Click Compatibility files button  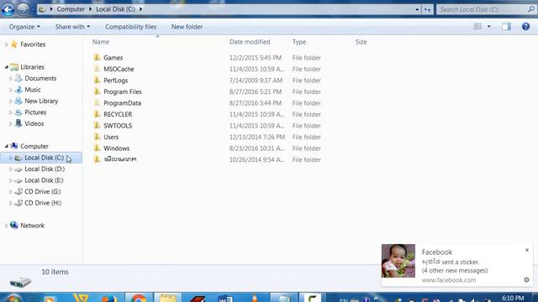point(131,27)
